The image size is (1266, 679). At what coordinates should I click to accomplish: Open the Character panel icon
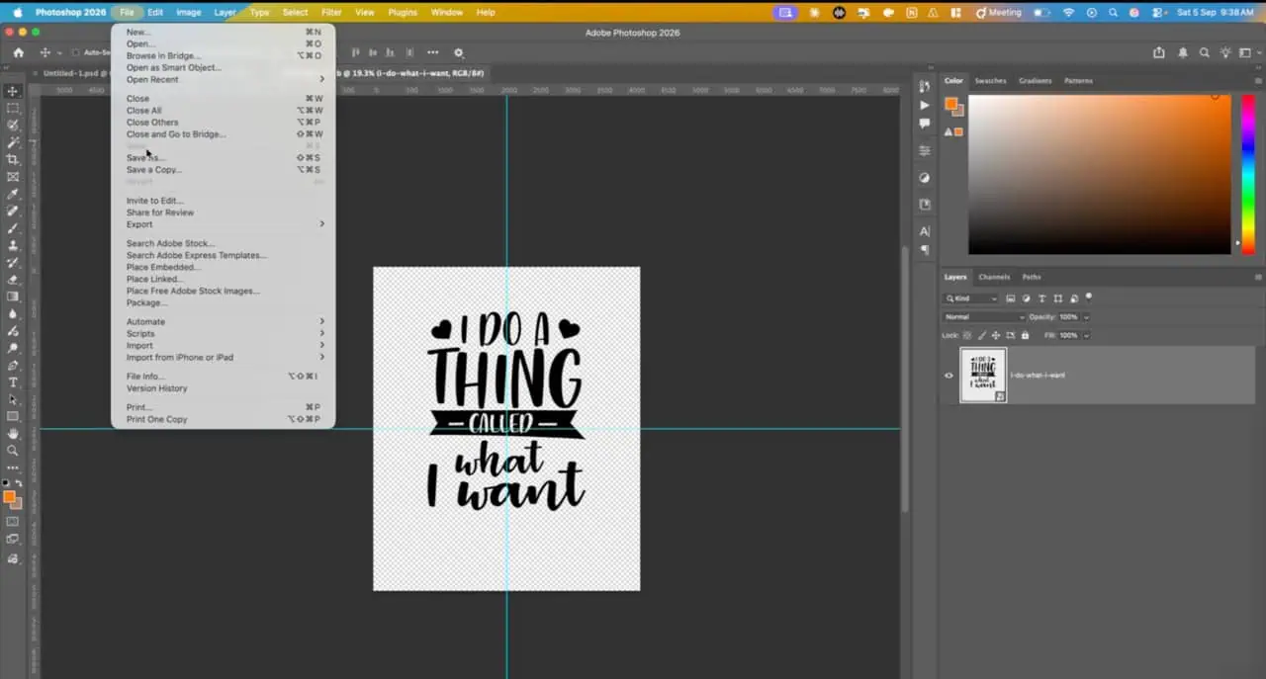point(925,230)
